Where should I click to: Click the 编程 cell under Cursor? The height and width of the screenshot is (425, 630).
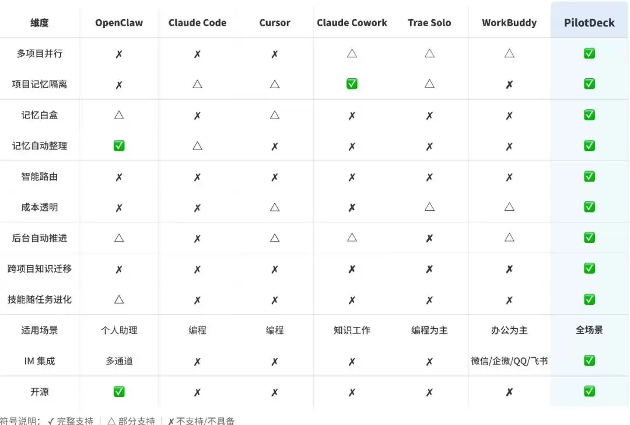point(275,330)
